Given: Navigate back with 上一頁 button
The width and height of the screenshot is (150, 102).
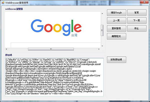Looking at the screenshot, I should (x=116, y=20).
